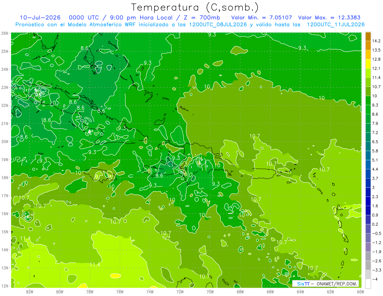Screen dimensions: 383x296
Task: Click the 26N latitude axis label
Action: (x=4, y=33)
